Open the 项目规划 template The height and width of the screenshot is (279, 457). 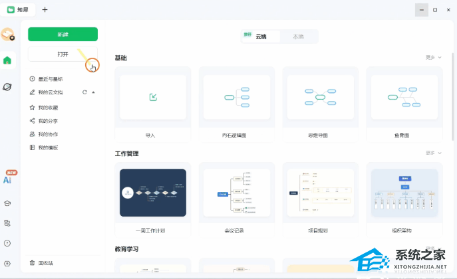(x=321, y=200)
